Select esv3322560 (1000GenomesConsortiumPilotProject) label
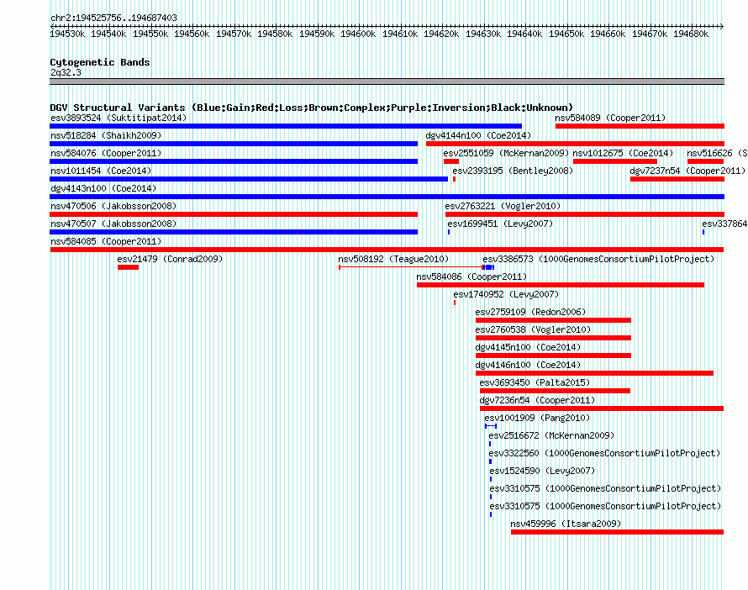 point(604,453)
